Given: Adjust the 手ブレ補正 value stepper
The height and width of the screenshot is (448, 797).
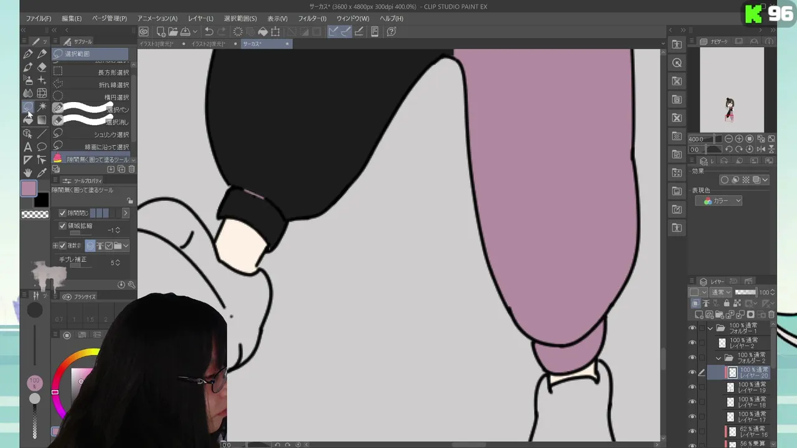Looking at the screenshot, I should (118, 263).
